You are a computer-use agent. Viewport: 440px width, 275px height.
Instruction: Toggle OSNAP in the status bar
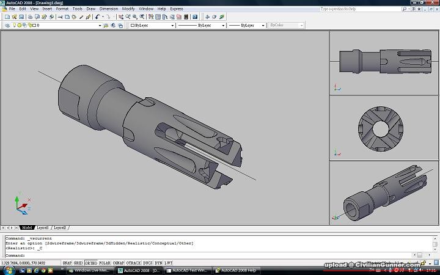(118, 262)
